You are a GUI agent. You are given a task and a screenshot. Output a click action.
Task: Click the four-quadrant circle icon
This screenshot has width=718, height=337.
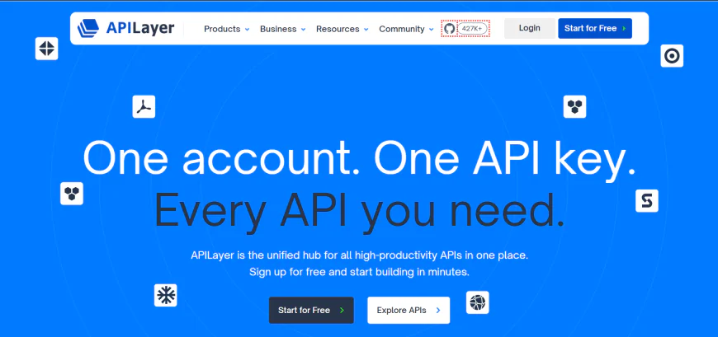tap(47, 49)
